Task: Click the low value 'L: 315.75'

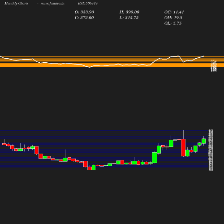Action: click(x=129, y=17)
